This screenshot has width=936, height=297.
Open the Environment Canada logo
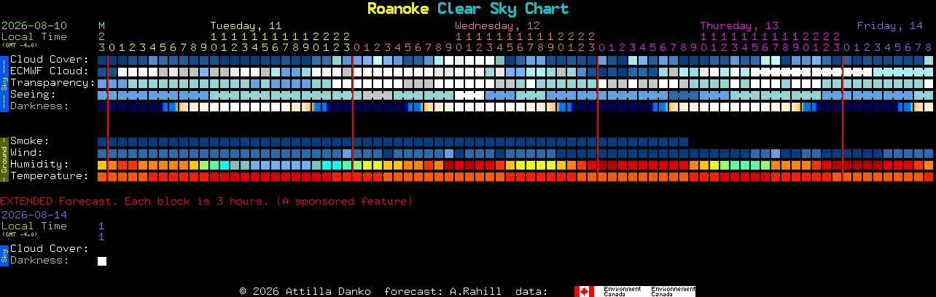[x=635, y=291]
